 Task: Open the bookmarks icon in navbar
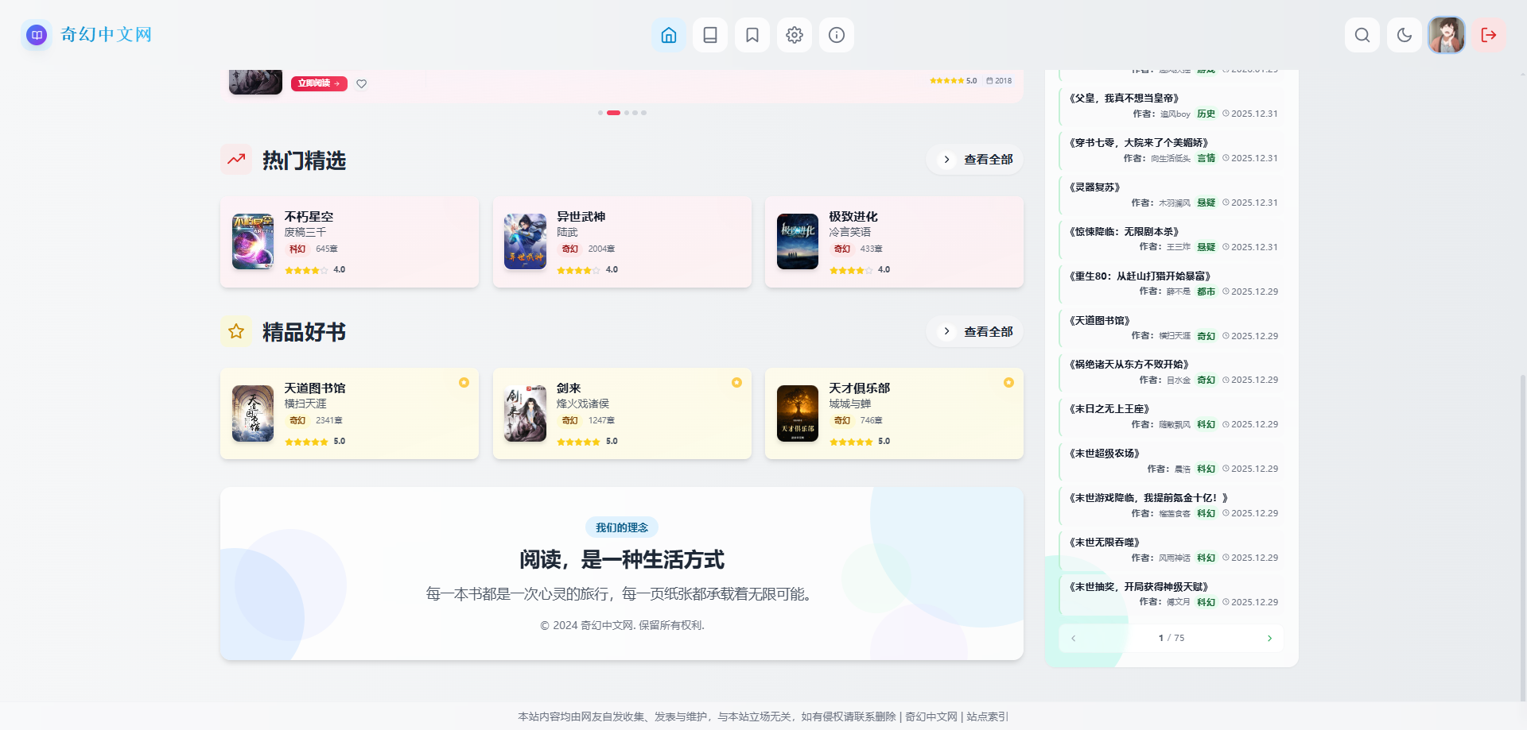click(x=752, y=35)
